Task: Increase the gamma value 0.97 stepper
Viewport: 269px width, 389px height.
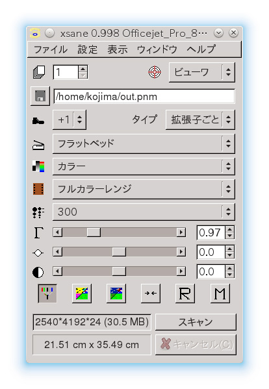Action: tap(230, 229)
